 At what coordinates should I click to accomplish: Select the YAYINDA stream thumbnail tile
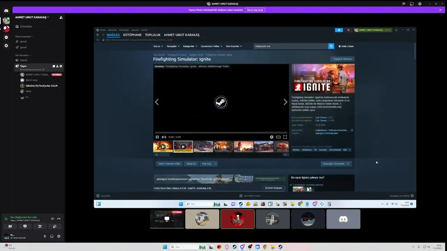(167, 219)
